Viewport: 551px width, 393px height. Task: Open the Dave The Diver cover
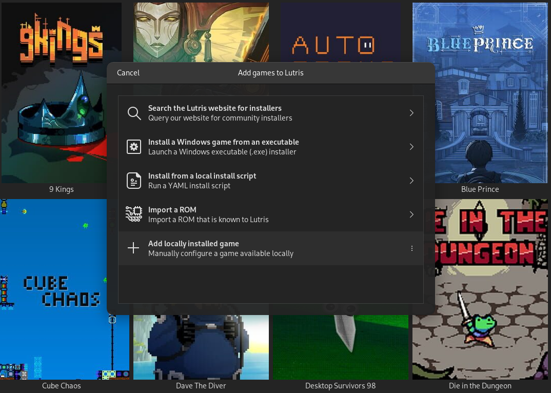201,347
